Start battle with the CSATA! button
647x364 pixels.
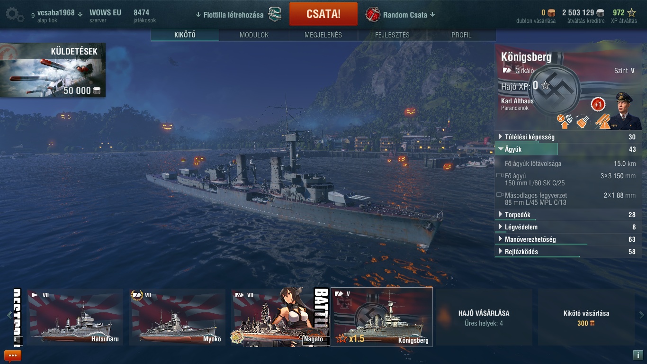coord(323,14)
